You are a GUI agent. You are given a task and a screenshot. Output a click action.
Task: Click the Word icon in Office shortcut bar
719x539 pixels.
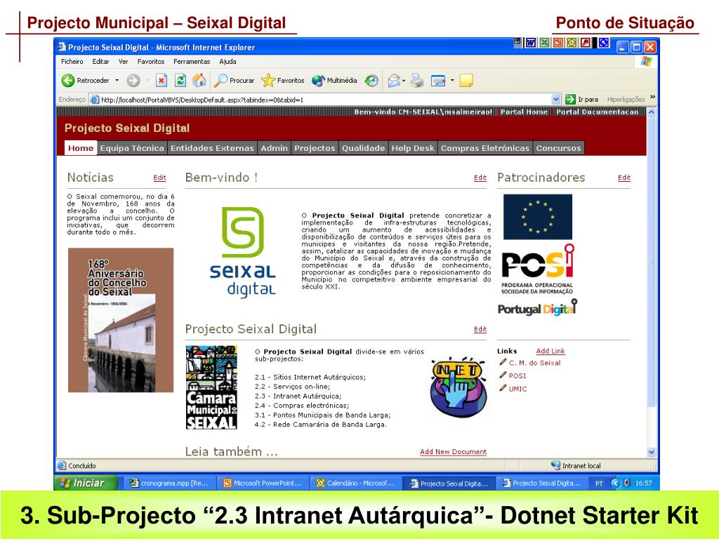pos(531,43)
